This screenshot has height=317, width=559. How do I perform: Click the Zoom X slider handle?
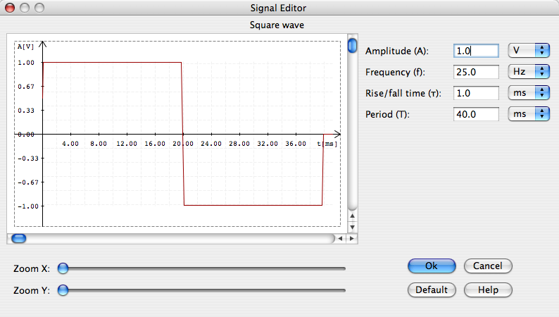[63, 268]
